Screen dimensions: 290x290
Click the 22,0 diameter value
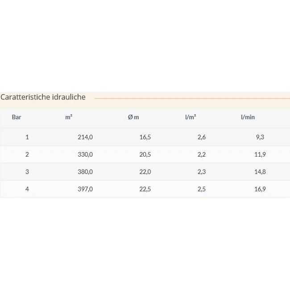145,172
